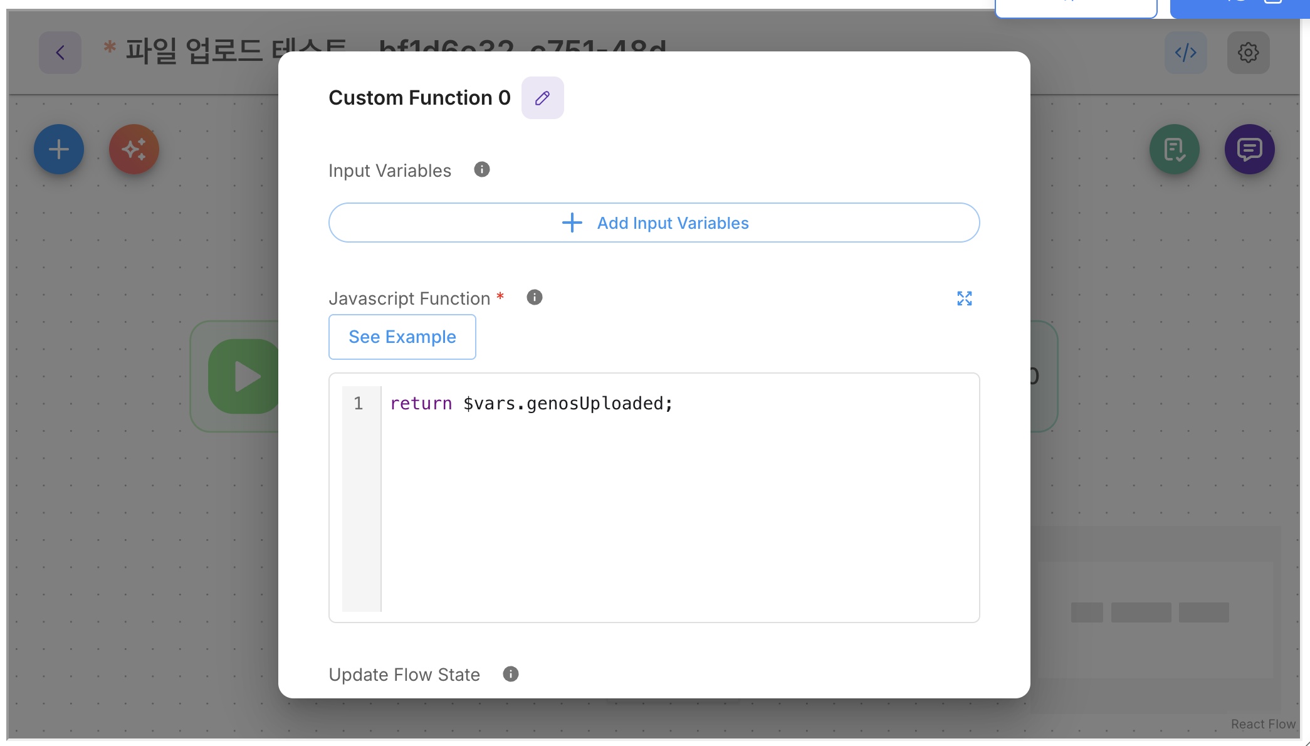The height and width of the screenshot is (746, 1310).
Task: Click the blue plus add-node button
Action: pos(59,149)
